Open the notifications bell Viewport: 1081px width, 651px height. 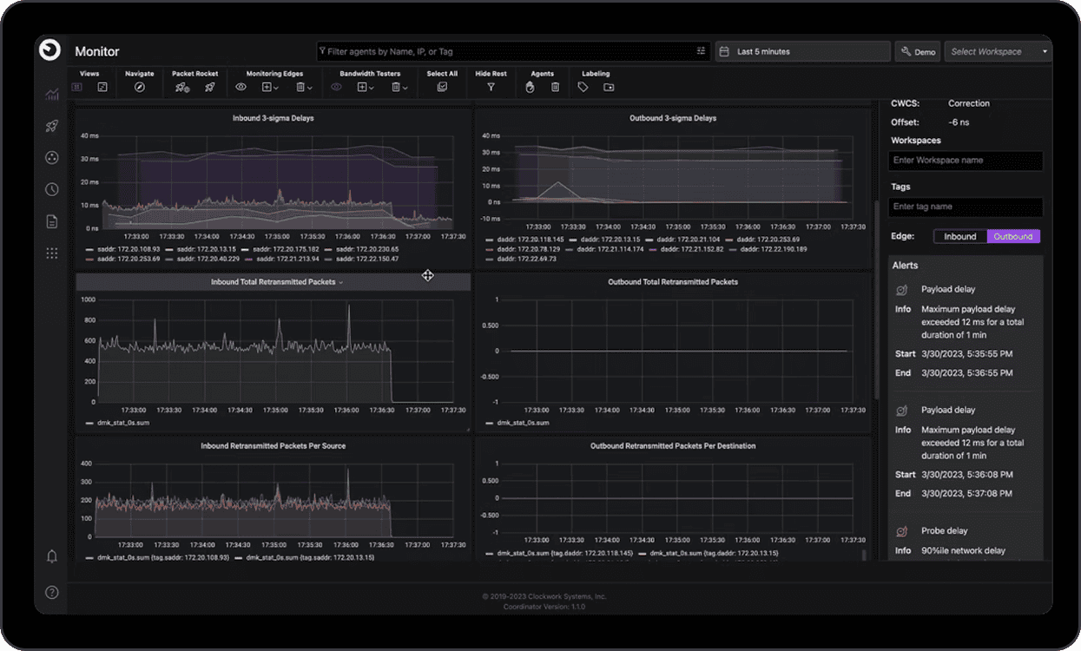click(x=51, y=556)
